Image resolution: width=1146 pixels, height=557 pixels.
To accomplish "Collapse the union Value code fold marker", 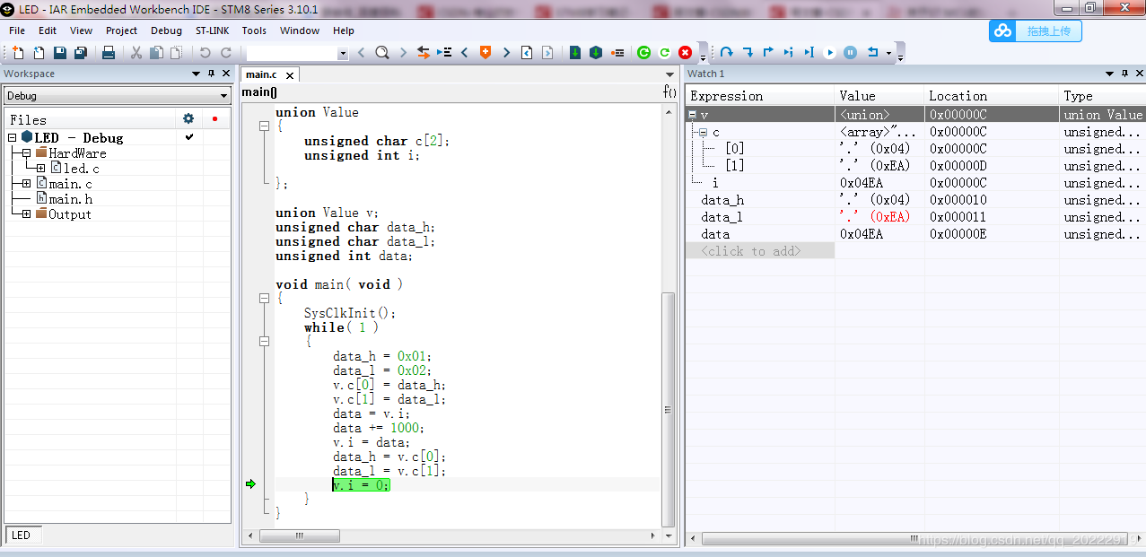I will (x=264, y=126).
